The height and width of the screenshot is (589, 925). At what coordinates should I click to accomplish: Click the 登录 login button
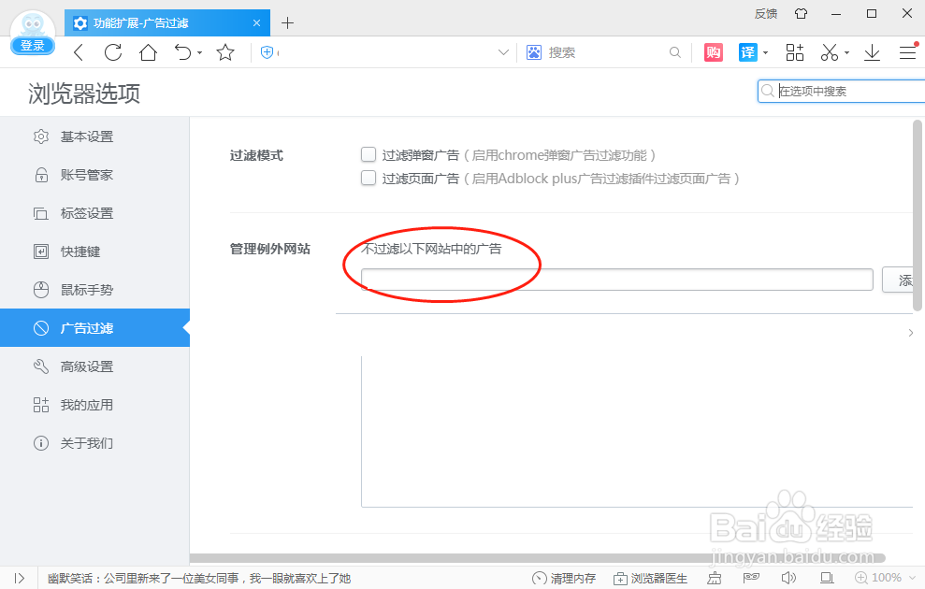(x=32, y=45)
